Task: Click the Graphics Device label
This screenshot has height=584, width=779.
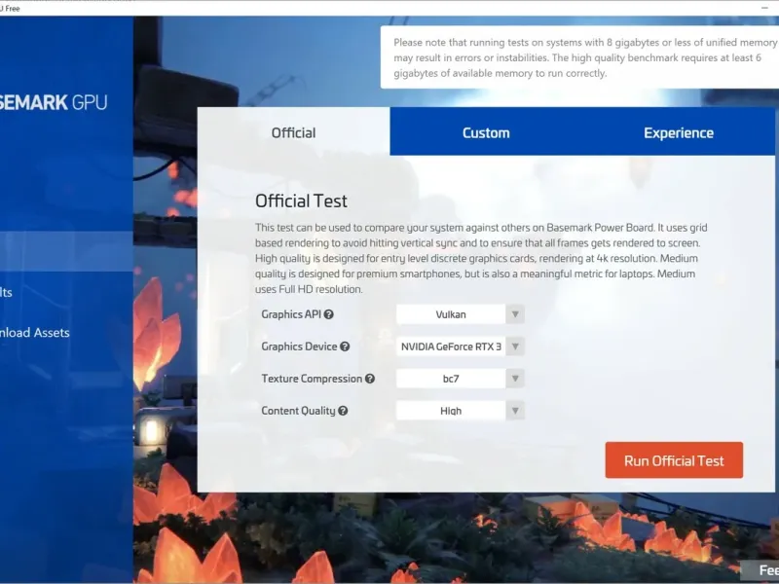Action: pyautogui.click(x=299, y=347)
